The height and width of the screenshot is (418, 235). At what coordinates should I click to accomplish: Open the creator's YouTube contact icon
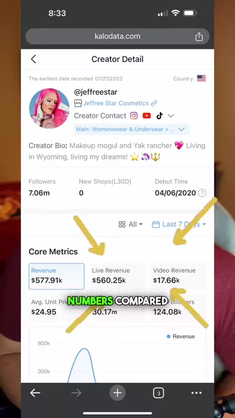pos(147,116)
